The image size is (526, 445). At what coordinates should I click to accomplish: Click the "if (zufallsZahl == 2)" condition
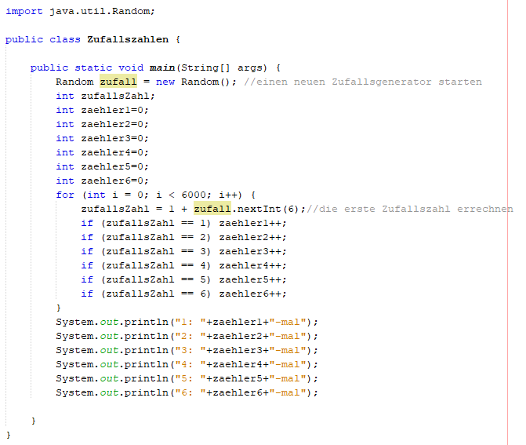146,237
